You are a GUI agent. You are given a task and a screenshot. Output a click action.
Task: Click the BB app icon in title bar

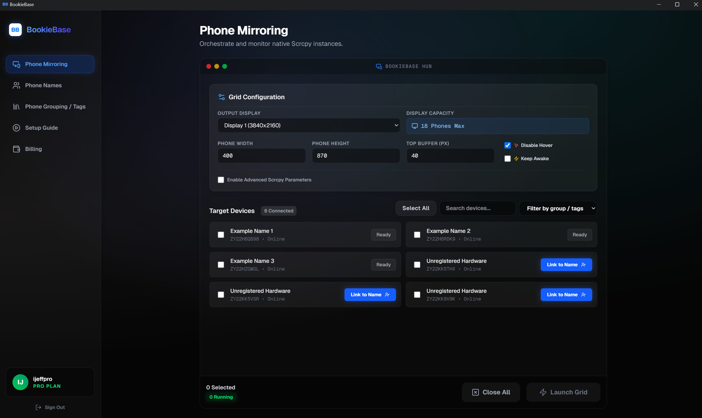click(x=5, y=4)
